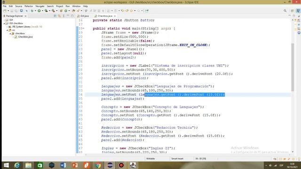This screenshot has height=169, width=301.
Task: Open the Project menu
Action: (60, 6)
